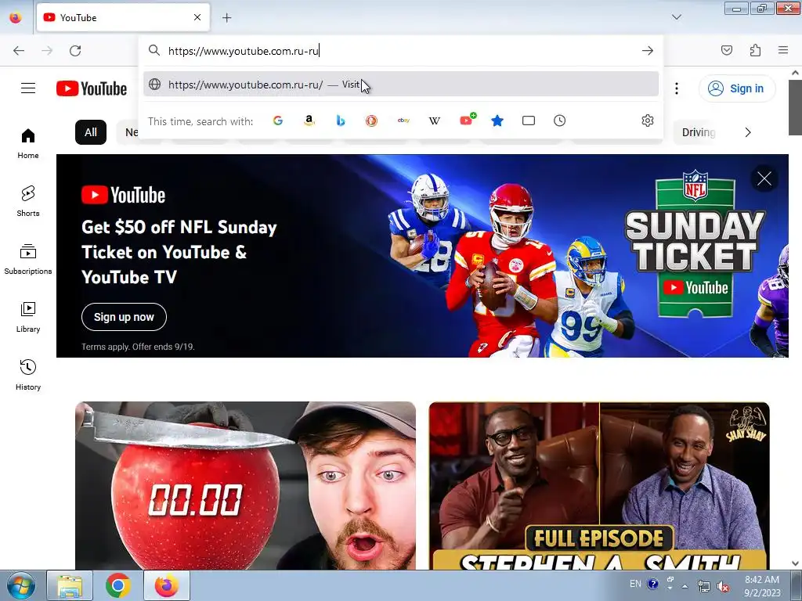Open File Explorer from taskbar
The image size is (802, 601).
(x=70, y=585)
